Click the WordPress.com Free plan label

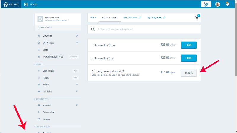click(53, 57)
